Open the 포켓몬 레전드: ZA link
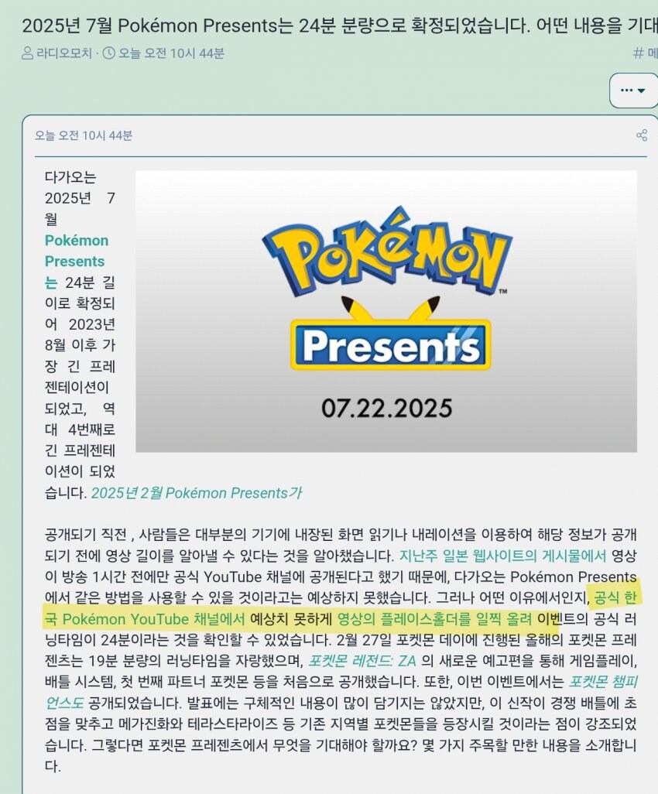 362,661
